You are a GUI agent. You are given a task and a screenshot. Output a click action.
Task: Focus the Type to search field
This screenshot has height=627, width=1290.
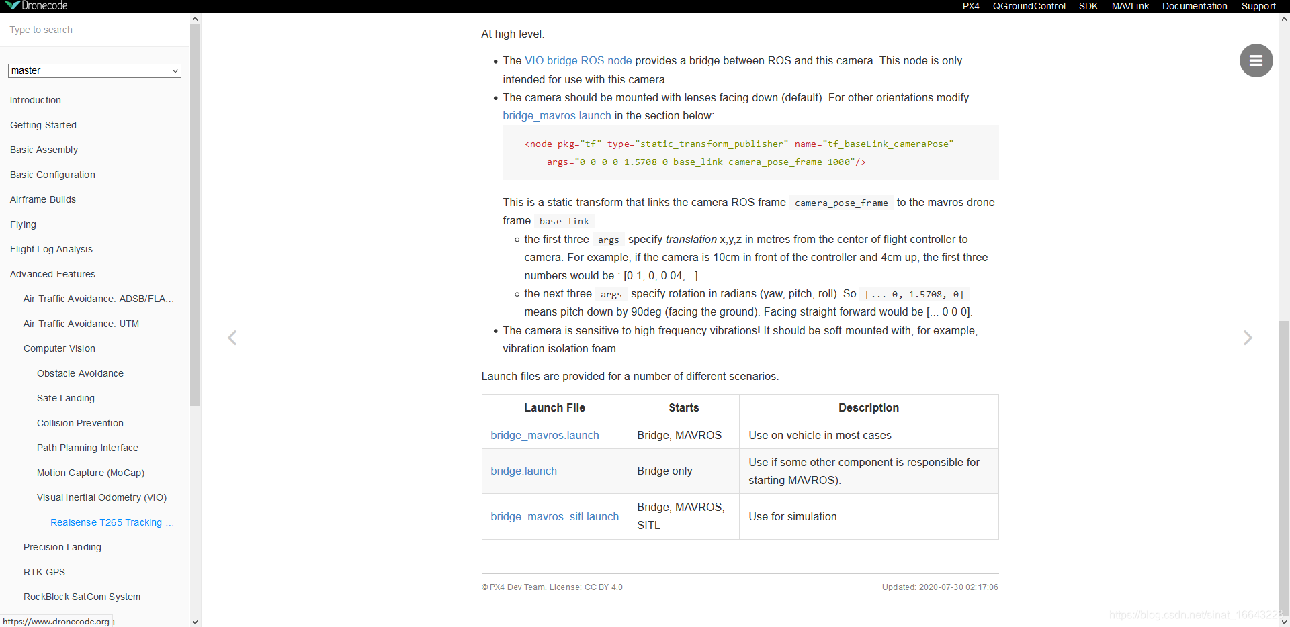(x=95, y=30)
